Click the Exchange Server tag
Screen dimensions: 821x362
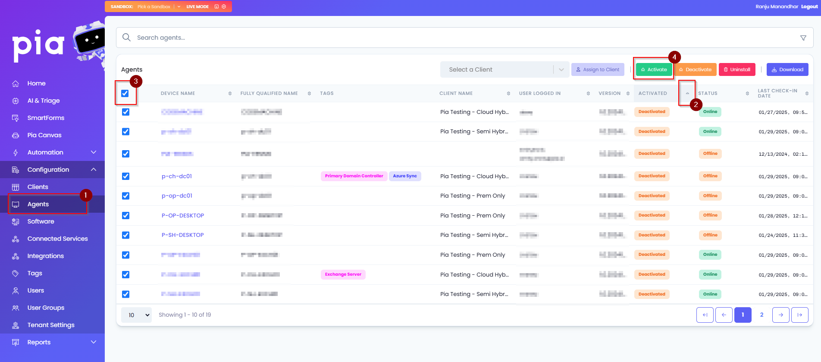(x=343, y=274)
